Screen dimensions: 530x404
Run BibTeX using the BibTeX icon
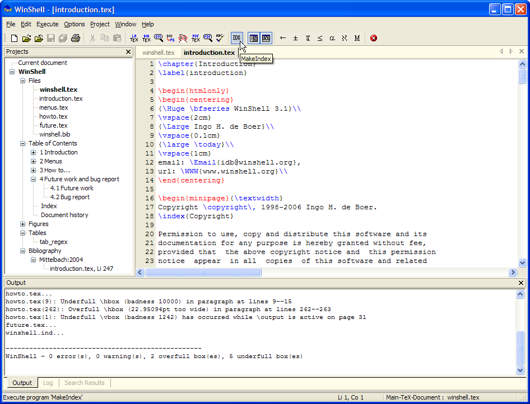(x=146, y=38)
